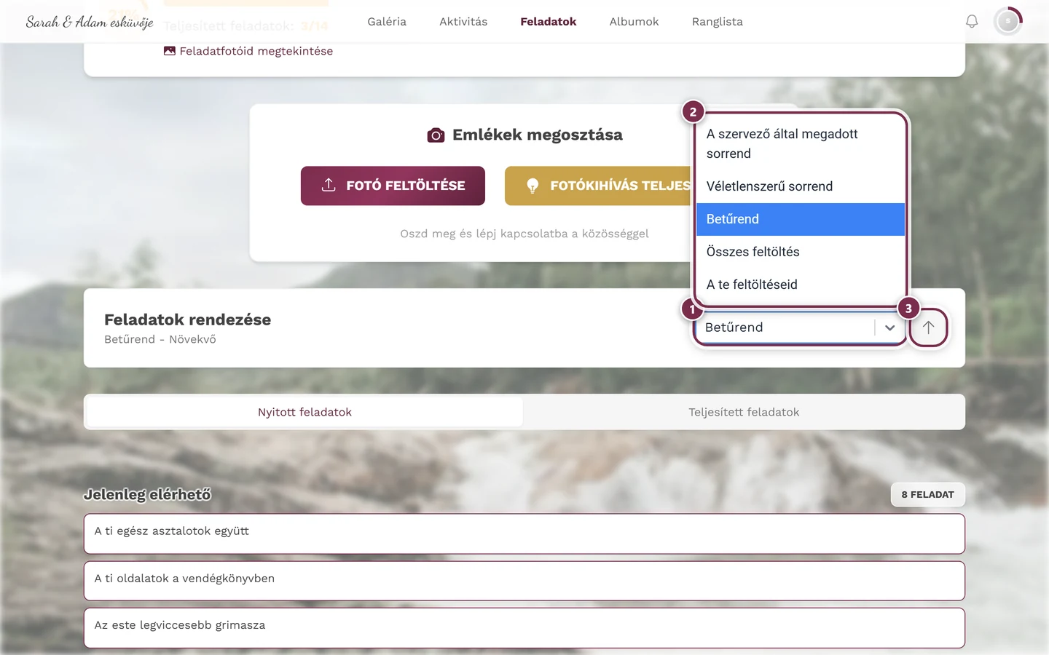Image resolution: width=1049 pixels, height=655 pixels.
Task: Click the 'Jelenleg elérhető' section title
Action: pos(147,494)
